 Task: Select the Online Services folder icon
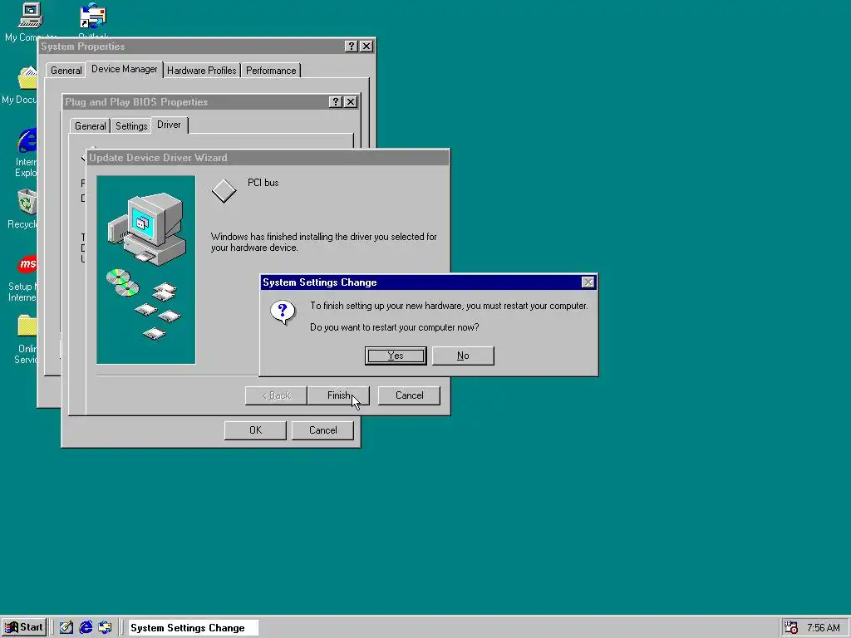(26, 339)
